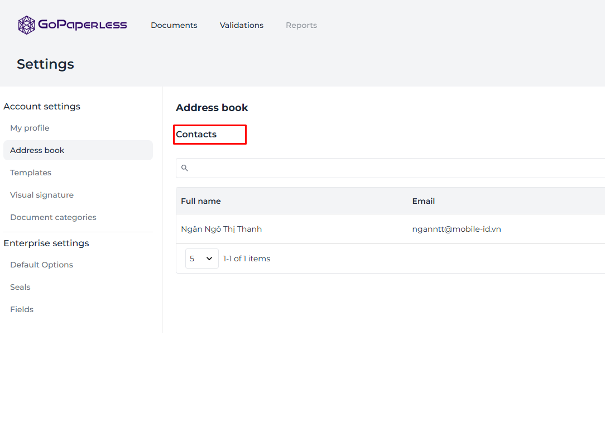The width and height of the screenshot is (605, 421).
Task: Click email nganntt@mobile-id.vn
Action: (x=457, y=229)
